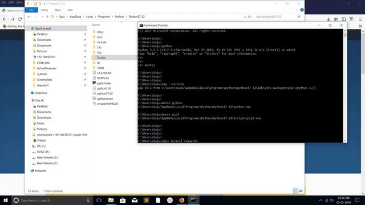Toggle Firefox sidebar view icon
365x205 pixels.
click(x=343, y=19)
